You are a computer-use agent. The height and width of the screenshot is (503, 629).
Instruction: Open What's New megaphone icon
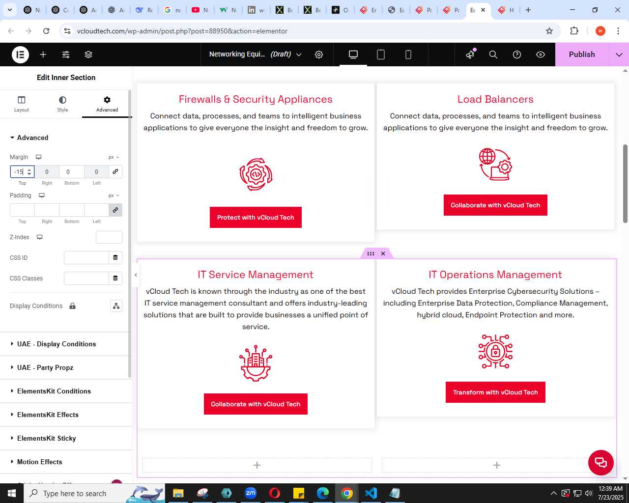(470, 55)
